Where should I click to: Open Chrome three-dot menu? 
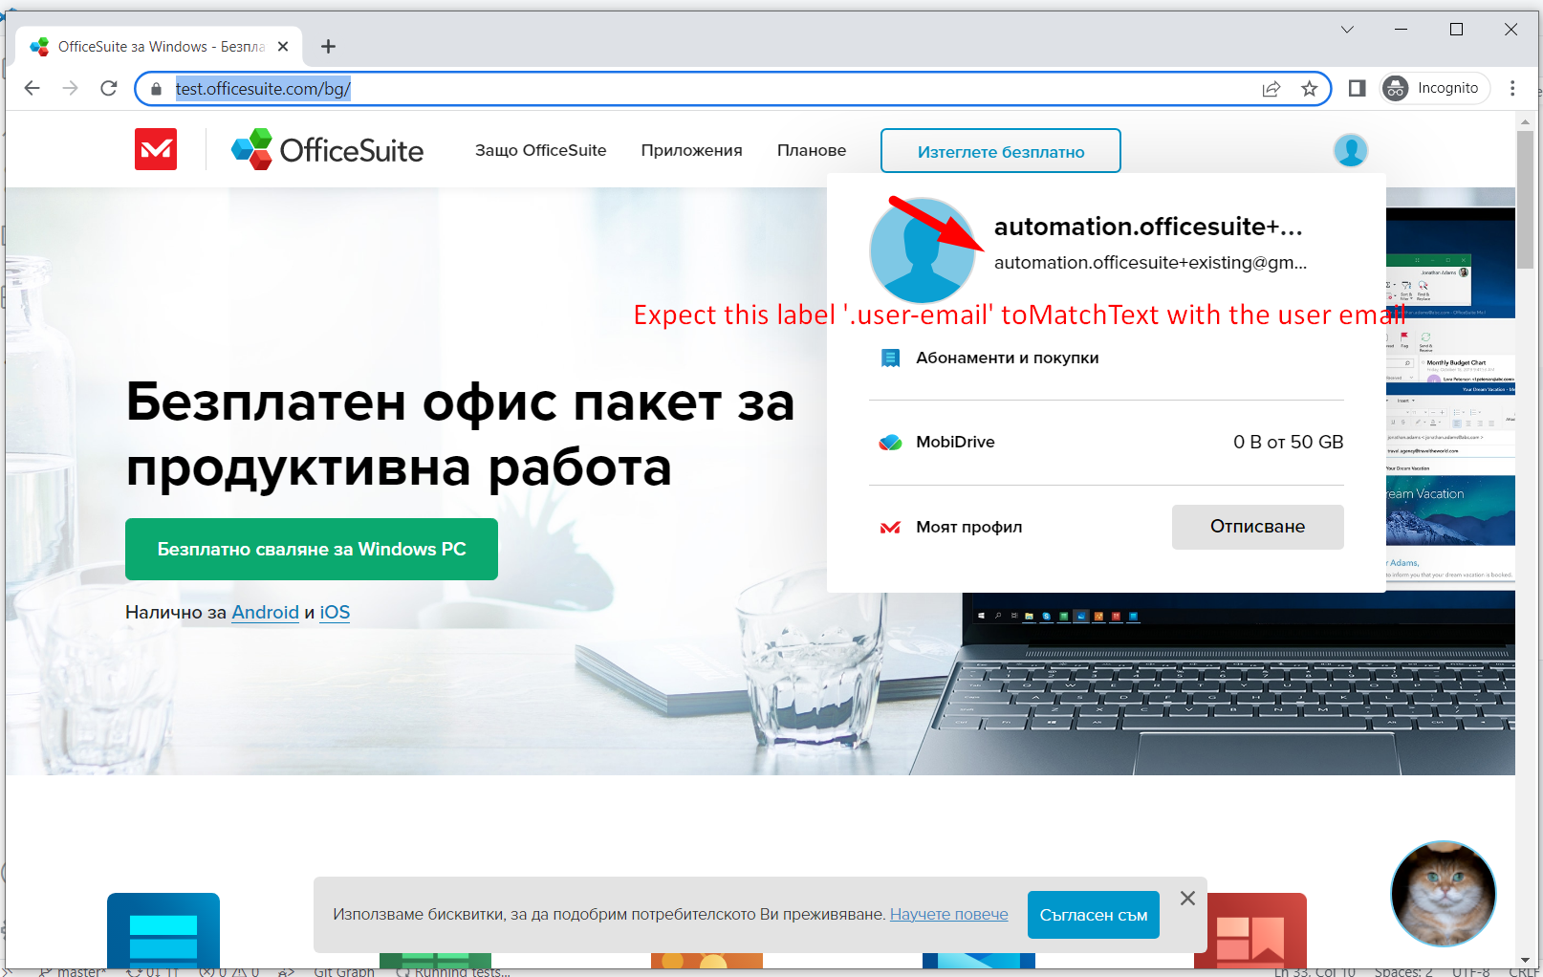pyautogui.click(x=1511, y=88)
